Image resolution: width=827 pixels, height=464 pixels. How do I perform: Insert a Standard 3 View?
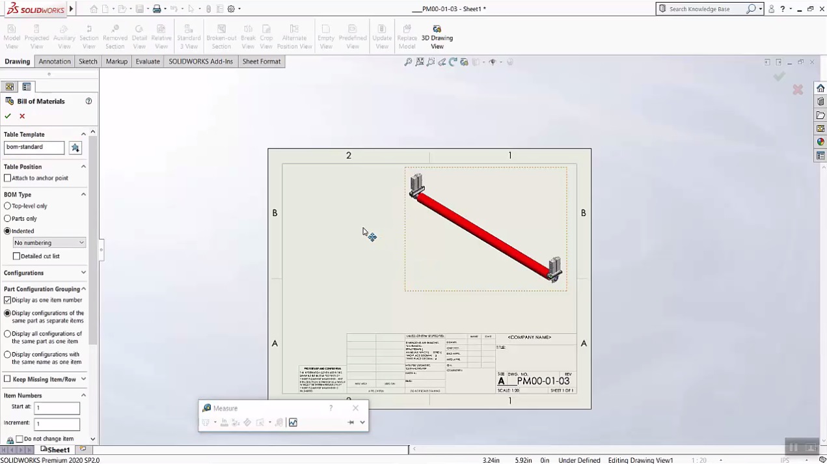click(189, 37)
